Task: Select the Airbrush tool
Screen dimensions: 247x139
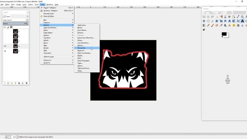Action: 221,25
